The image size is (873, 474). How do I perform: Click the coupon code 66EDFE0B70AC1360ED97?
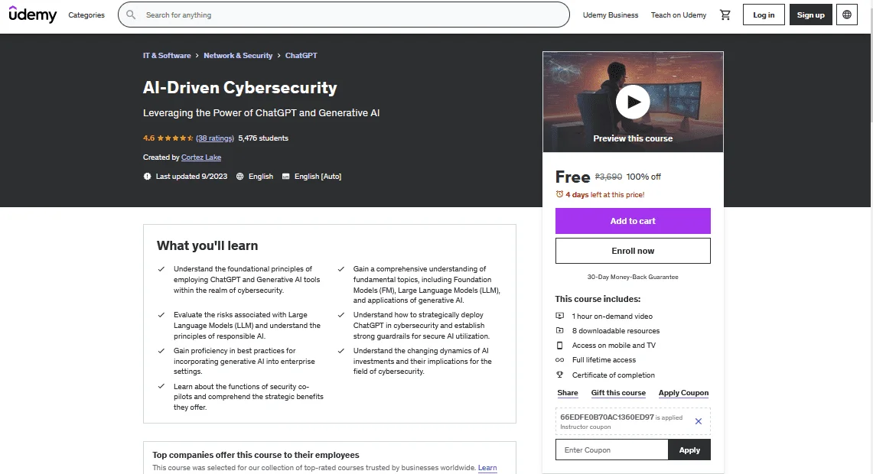(607, 417)
